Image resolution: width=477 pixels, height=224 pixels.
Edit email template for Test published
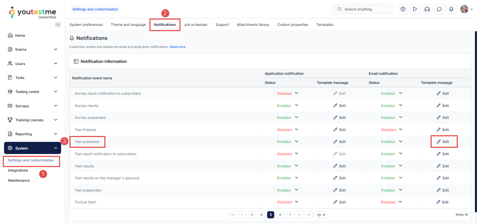pos(443,142)
